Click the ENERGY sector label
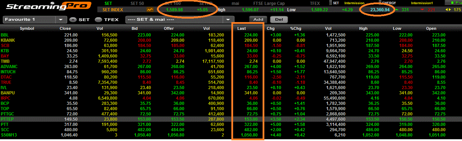This screenshot has width=462, height=141. click(389, 3)
